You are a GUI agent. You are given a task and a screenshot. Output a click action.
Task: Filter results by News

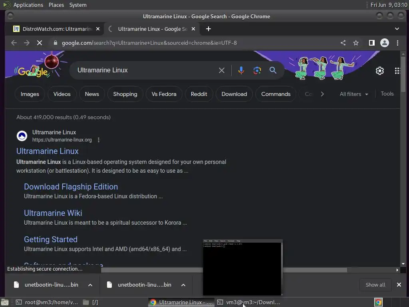(92, 94)
